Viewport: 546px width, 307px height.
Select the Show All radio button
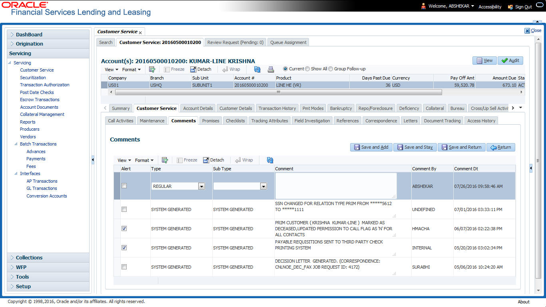[307, 69]
